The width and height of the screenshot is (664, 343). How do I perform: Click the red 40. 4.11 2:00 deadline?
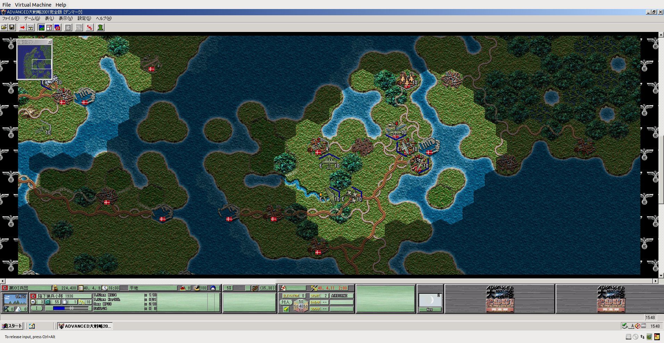click(332, 288)
